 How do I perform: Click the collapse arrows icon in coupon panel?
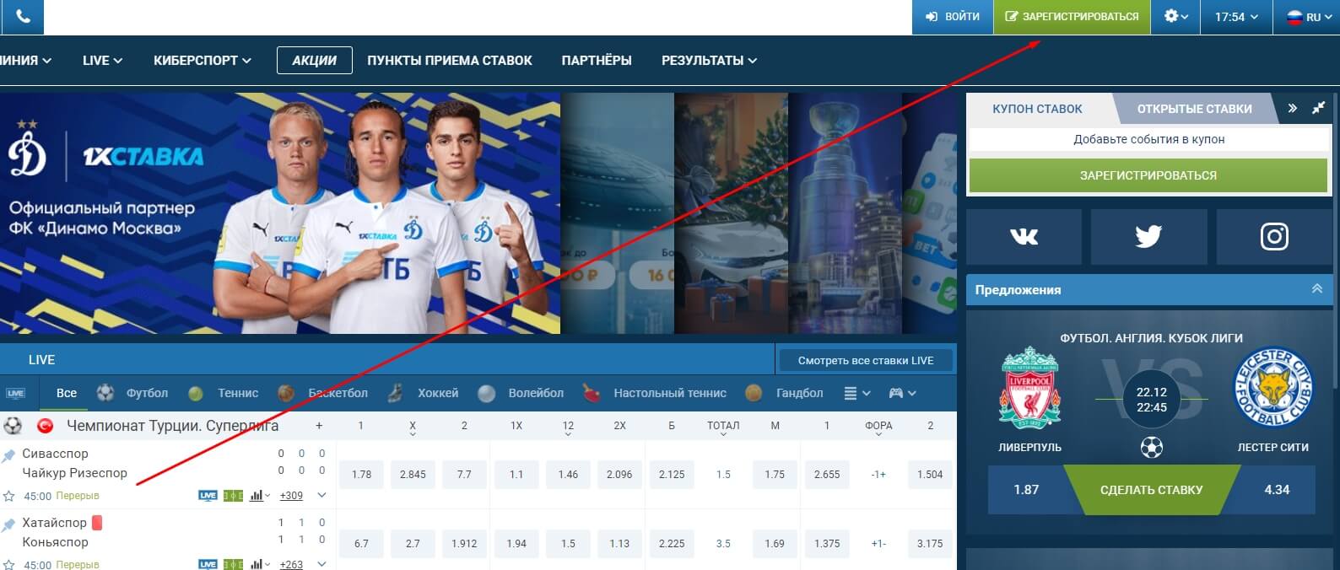(x=1318, y=108)
